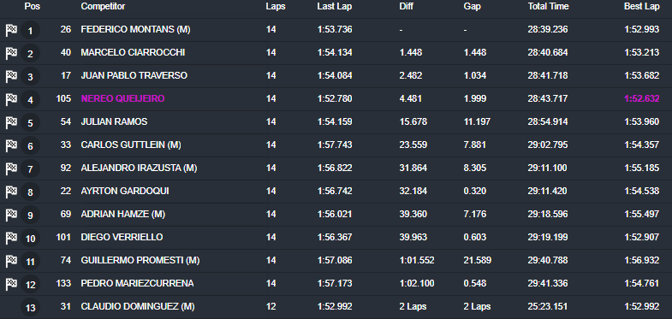Sort by the Pos column header

click(33, 7)
